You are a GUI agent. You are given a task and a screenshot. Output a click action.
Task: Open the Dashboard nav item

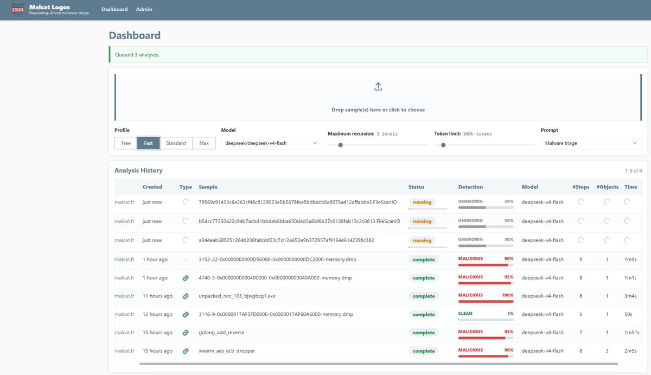(114, 9)
